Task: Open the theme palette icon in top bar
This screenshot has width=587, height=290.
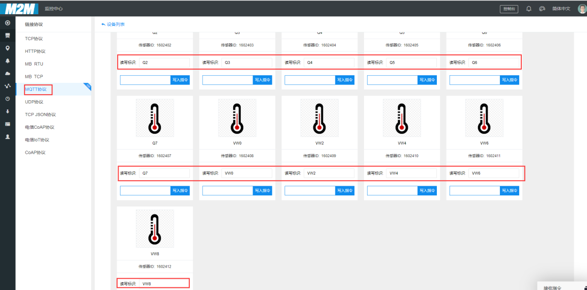Action: click(x=542, y=9)
